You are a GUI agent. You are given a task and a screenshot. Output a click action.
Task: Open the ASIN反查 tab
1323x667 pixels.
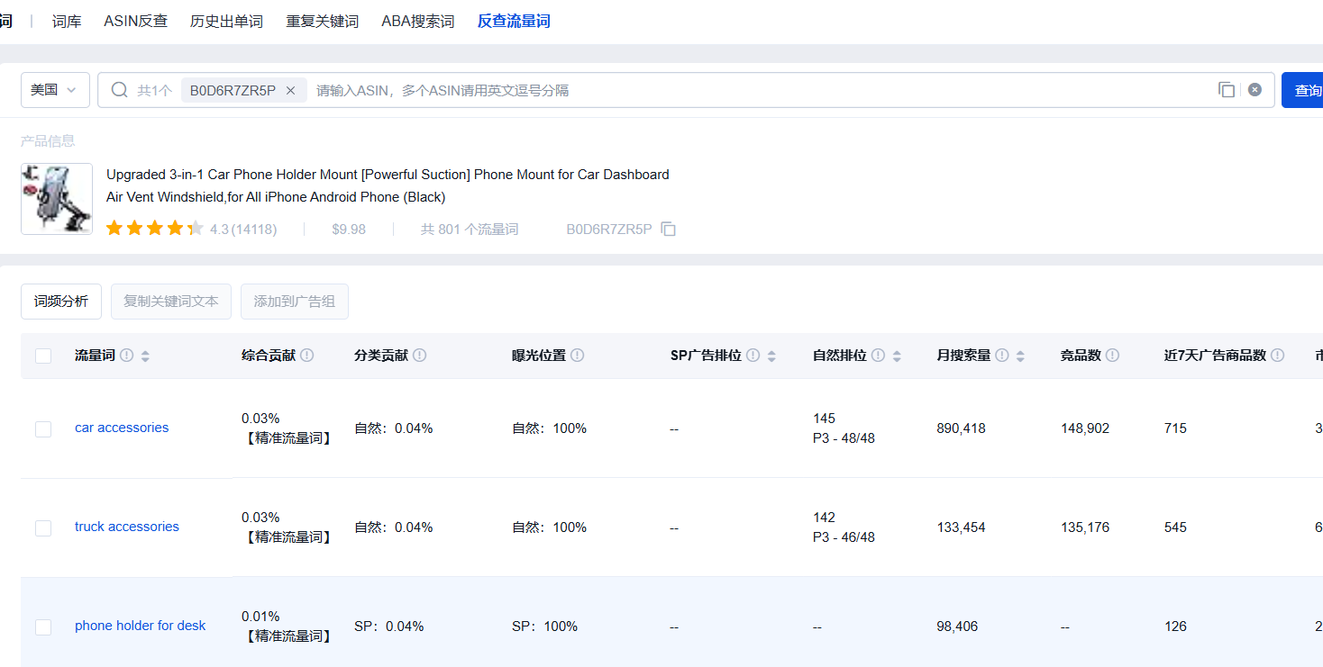coord(135,21)
